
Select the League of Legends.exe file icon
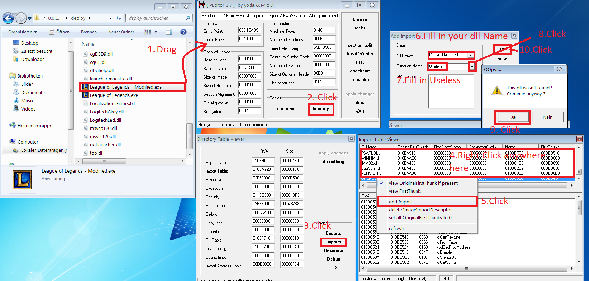85,95
